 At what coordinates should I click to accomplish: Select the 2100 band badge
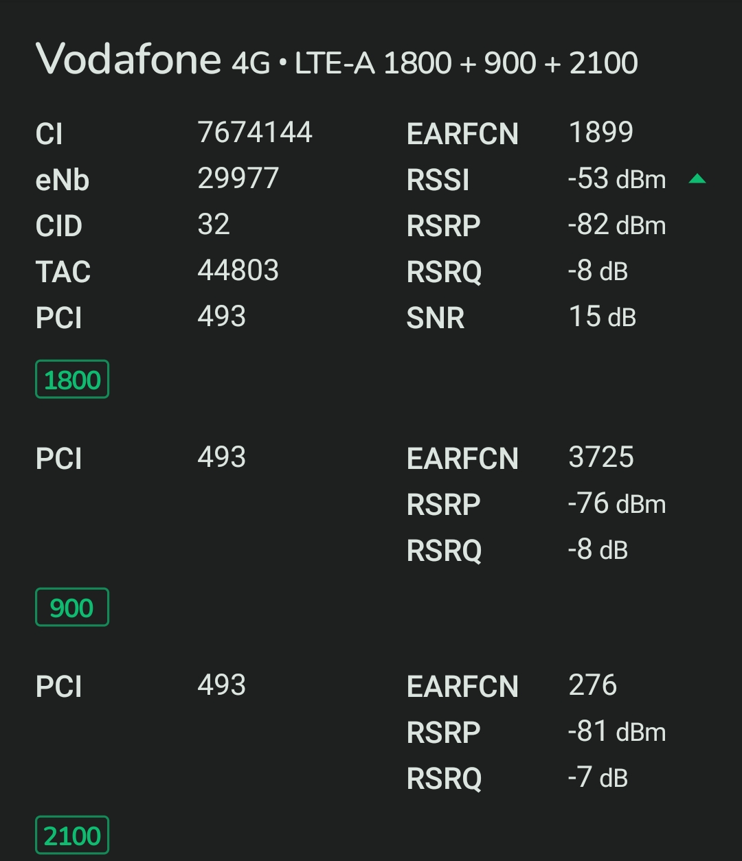(72, 835)
